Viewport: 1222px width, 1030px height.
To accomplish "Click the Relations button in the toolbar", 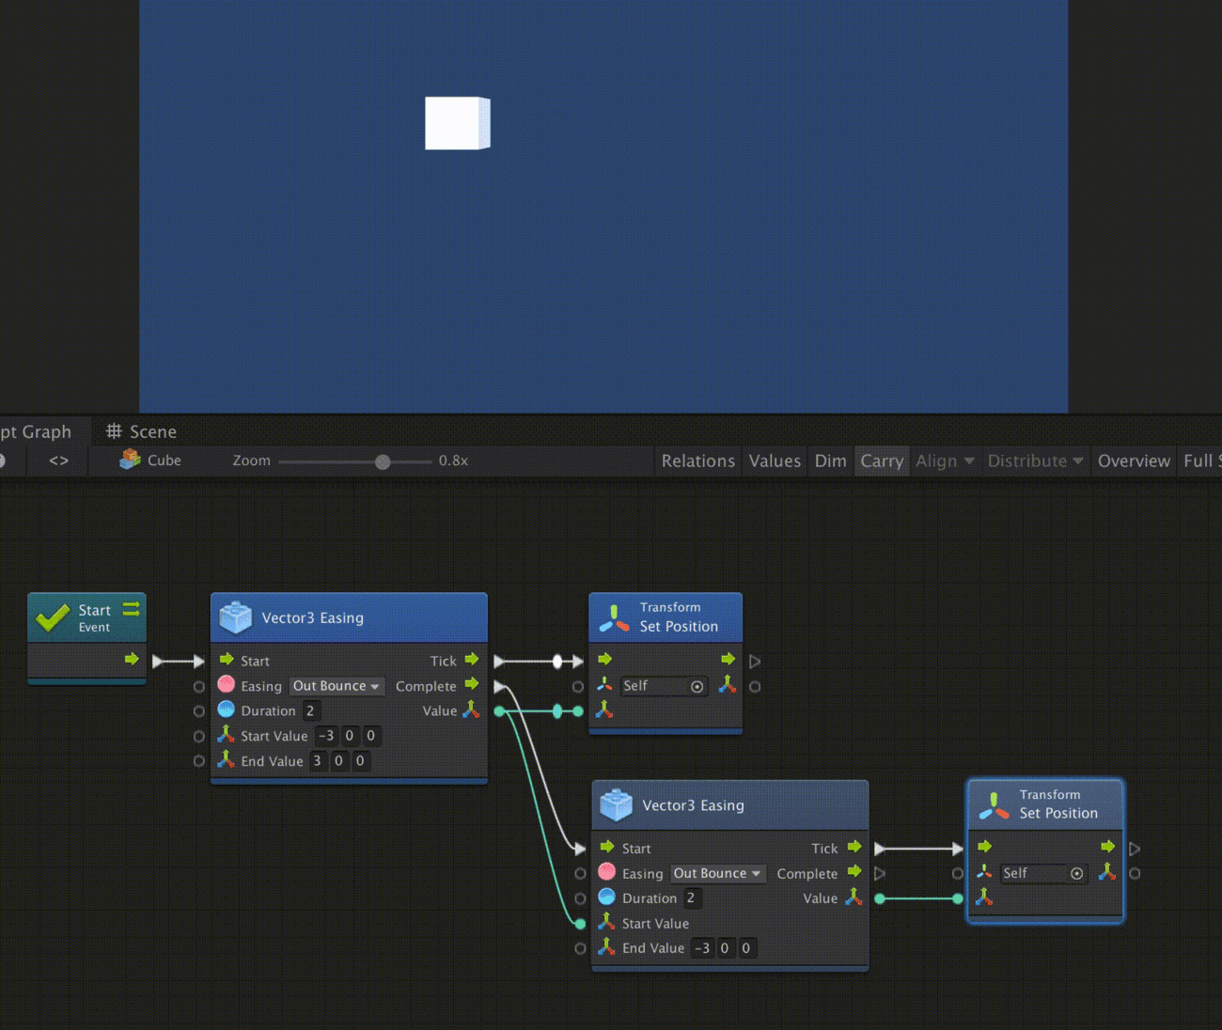I will click(x=697, y=460).
